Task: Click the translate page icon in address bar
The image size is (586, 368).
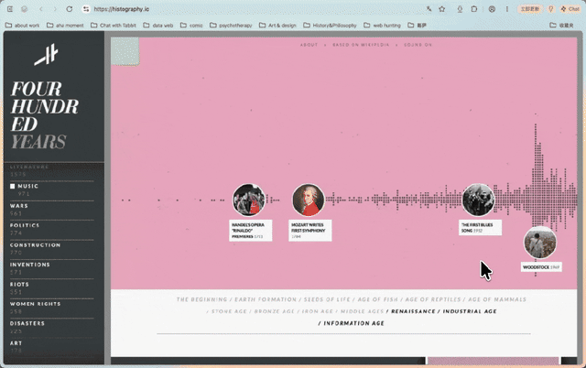Action: tap(429, 9)
